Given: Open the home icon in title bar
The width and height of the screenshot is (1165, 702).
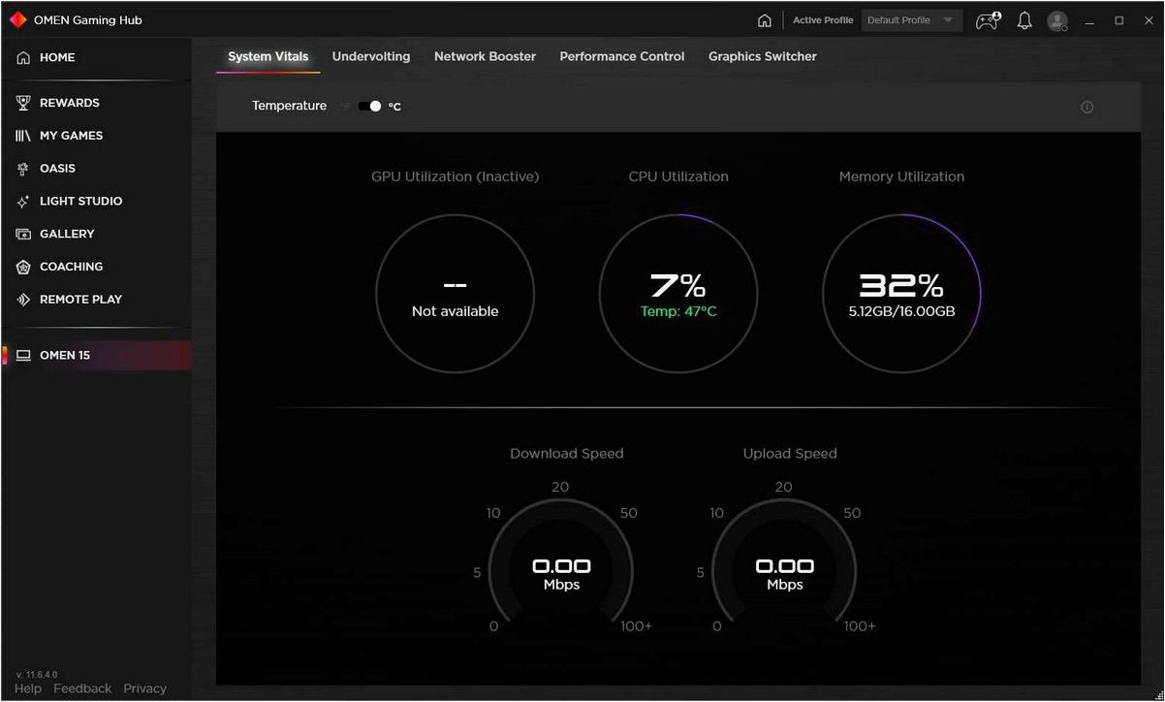Looking at the screenshot, I should (765, 20).
